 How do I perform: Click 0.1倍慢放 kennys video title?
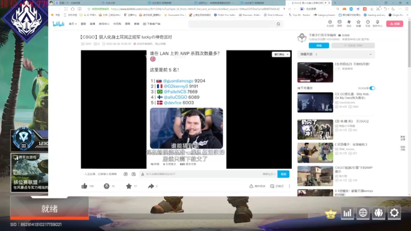coord(354,193)
